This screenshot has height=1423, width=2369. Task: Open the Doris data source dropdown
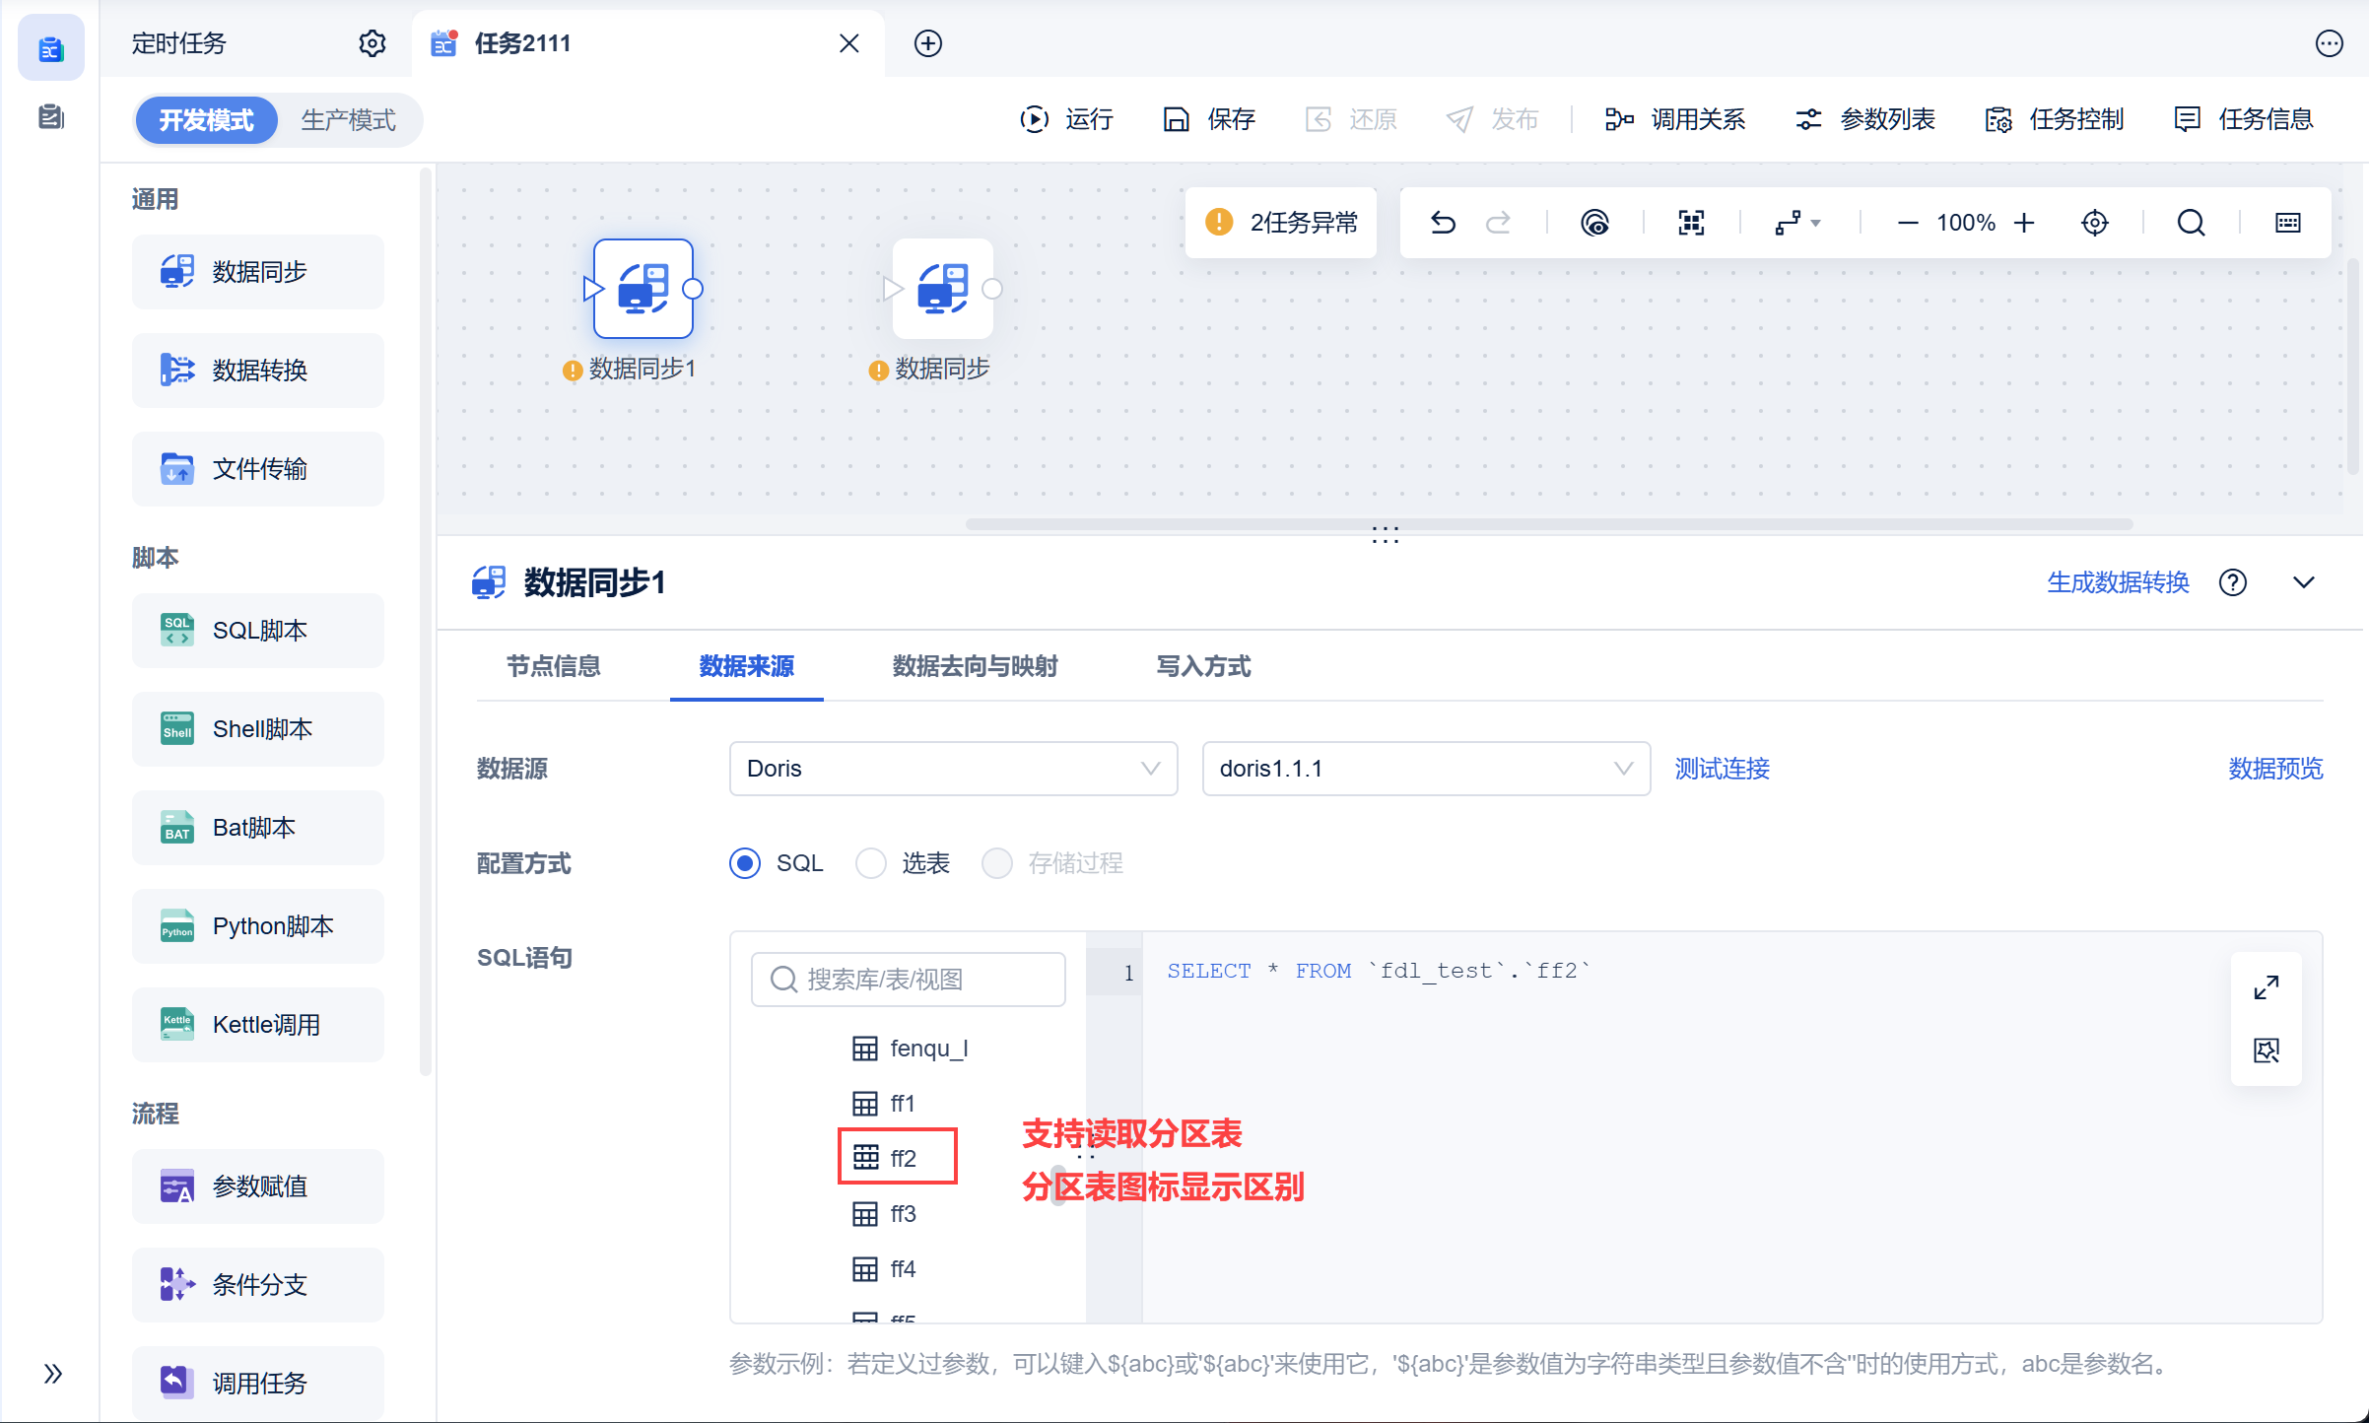tap(953, 769)
